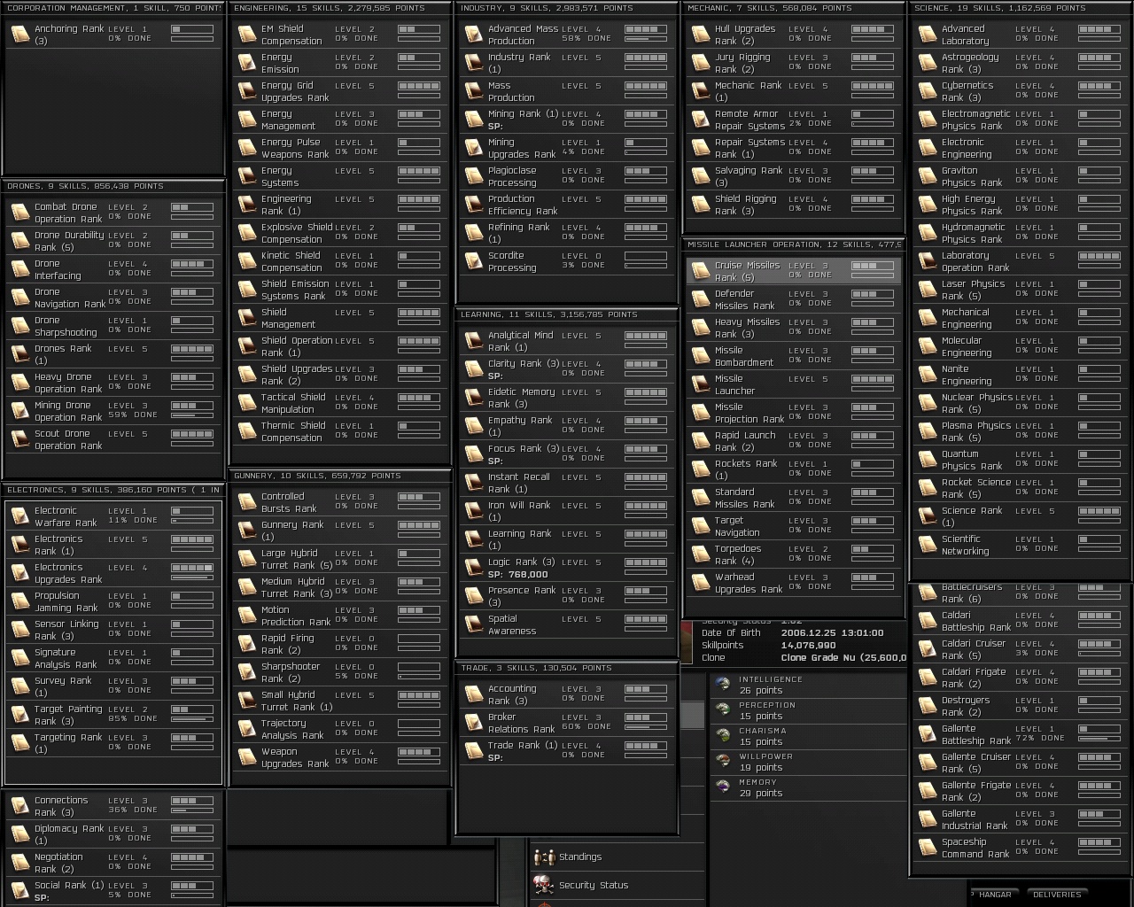Click the Salvaging skill book icon
1134x907 pixels.
(x=700, y=176)
